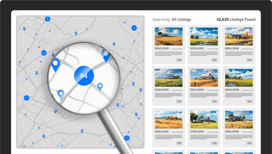This screenshot has width=272, height=154.
Task: Click the 42,625 Listings Found count
Action: click(236, 19)
